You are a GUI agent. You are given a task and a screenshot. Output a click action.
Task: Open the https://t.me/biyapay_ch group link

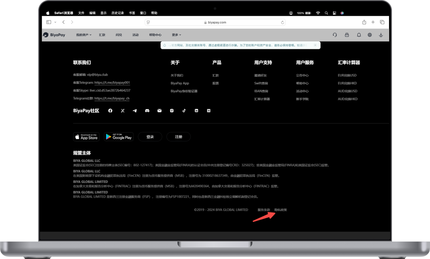[112, 98]
